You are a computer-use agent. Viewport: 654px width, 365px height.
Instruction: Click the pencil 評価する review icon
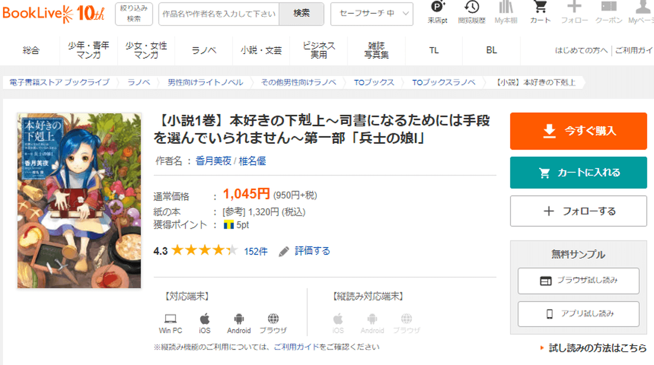coord(284,251)
